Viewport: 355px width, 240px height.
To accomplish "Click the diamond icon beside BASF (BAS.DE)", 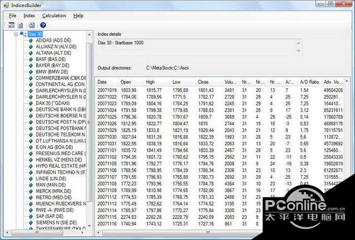I will click(31, 60).
